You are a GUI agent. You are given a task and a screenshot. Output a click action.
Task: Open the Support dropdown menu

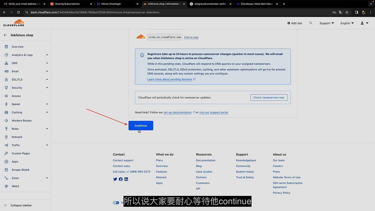click(x=327, y=23)
